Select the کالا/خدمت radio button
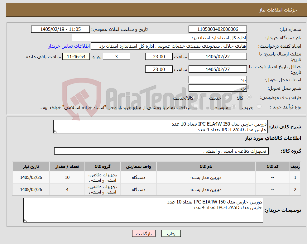The width and height of the screenshot is (307, 244). pos(199,97)
